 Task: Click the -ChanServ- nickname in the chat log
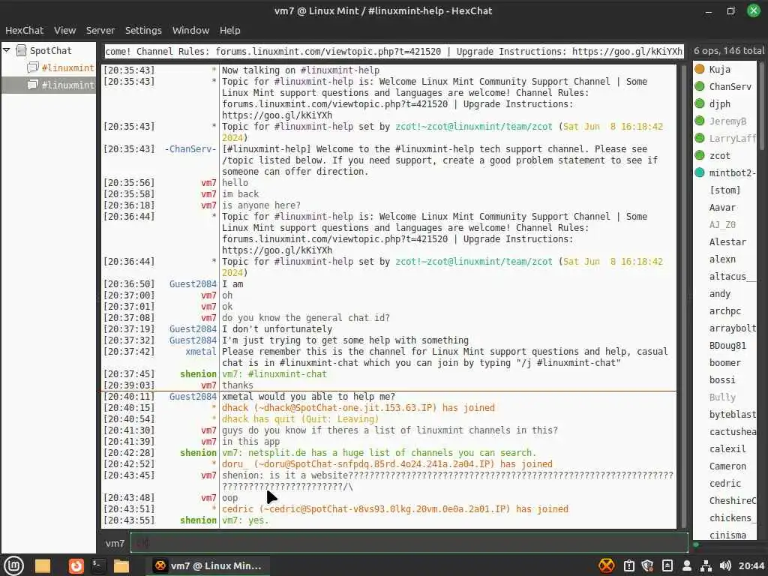click(190, 149)
